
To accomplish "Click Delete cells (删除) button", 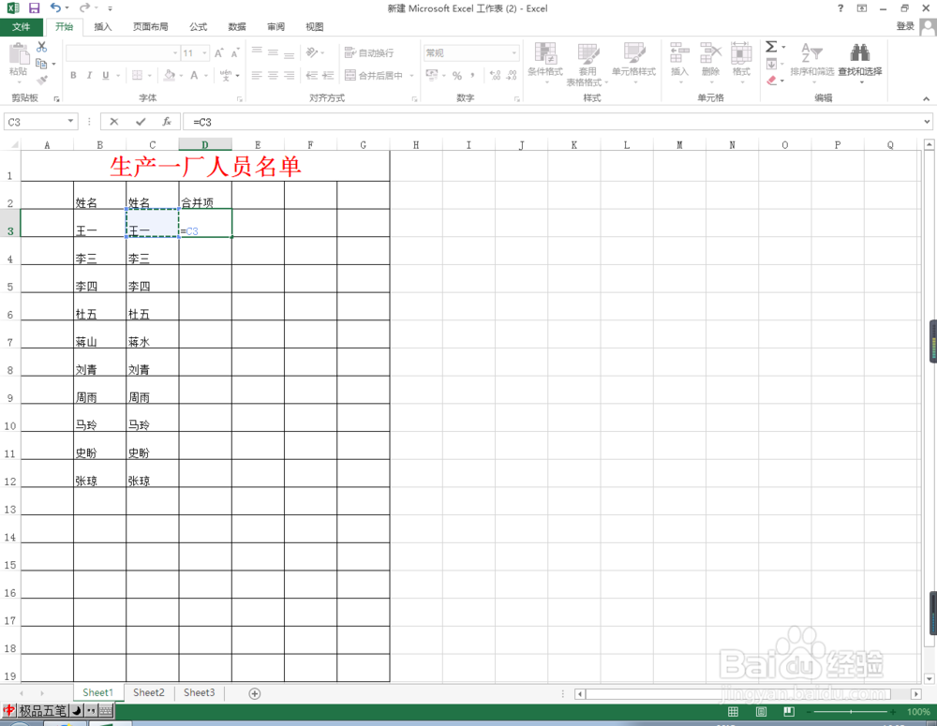I will click(710, 62).
